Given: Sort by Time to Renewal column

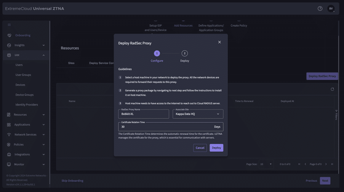Looking at the screenshot, I should point(244,101).
